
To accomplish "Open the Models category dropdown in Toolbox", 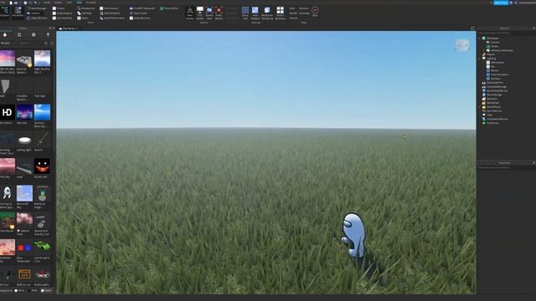I will (8, 43).
